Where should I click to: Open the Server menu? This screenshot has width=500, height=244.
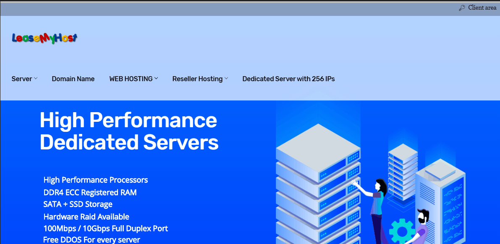[22, 79]
